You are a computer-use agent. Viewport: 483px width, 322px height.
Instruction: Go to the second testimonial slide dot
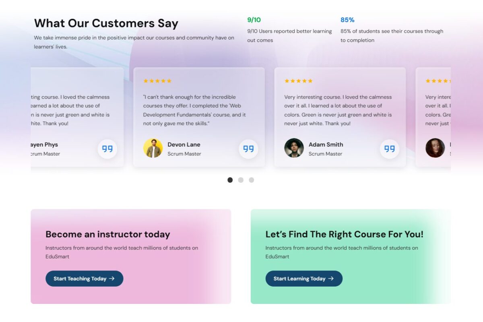(x=241, y=180)
